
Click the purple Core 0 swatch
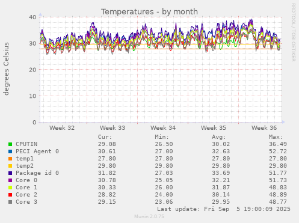pyautogui.click(x=10, y=180)
